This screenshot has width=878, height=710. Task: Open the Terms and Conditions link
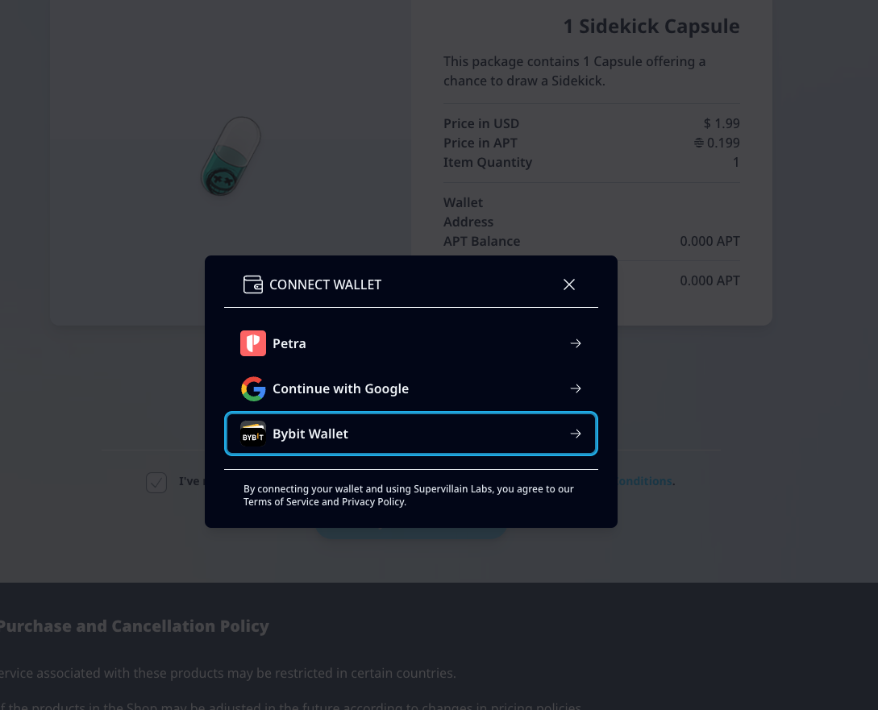point(644,481)
